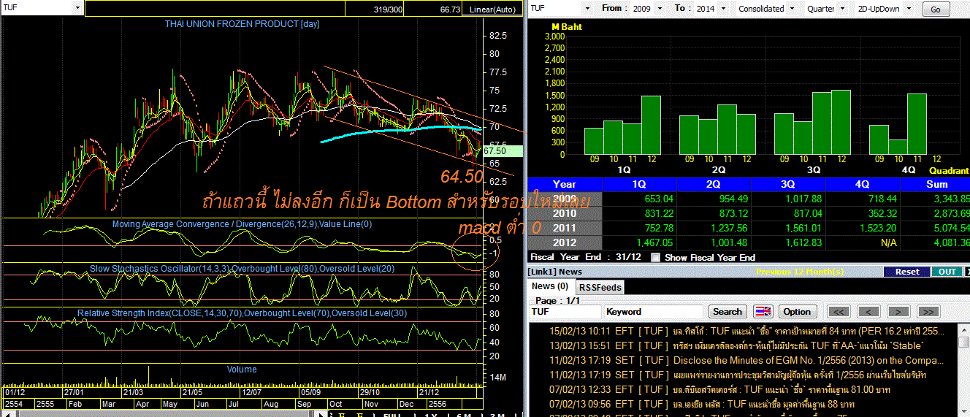The image size is (970, 417).
Task: Select the 2012 year row header
Action: [x=565, y=242]
